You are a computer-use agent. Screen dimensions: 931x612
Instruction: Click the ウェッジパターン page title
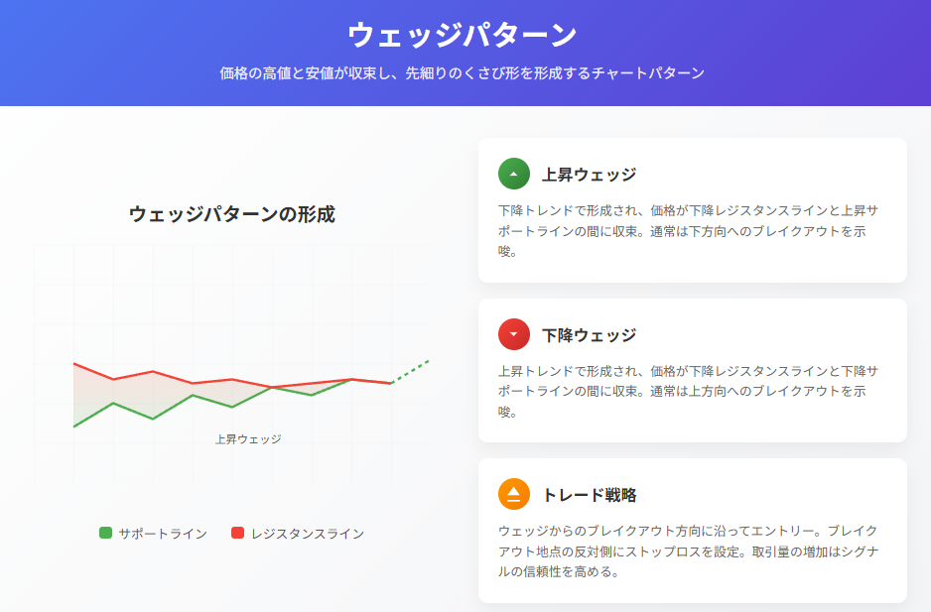click(465, 35)
